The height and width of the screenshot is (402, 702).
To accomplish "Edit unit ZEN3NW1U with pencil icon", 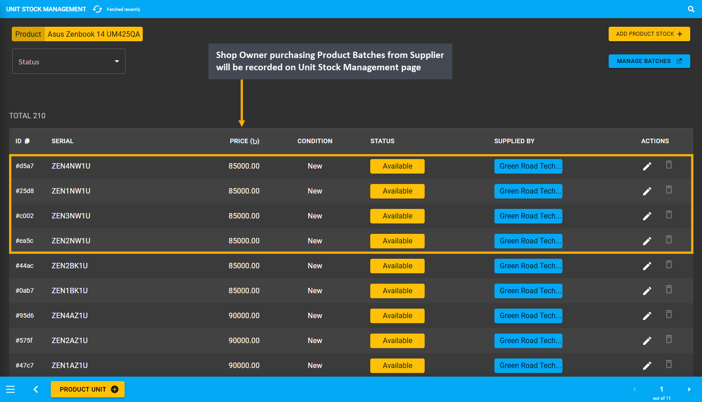I will point(647,216).
